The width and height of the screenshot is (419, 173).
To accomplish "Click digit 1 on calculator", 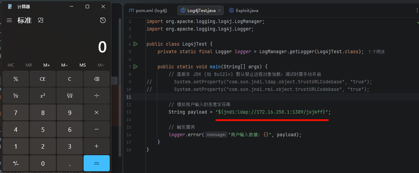I will (16, 146).
